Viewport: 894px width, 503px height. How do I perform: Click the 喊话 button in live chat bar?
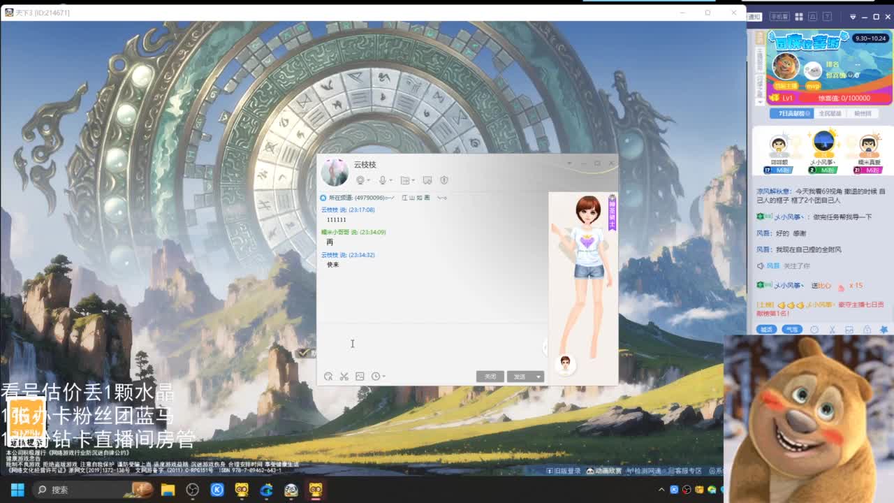point(767,329)
